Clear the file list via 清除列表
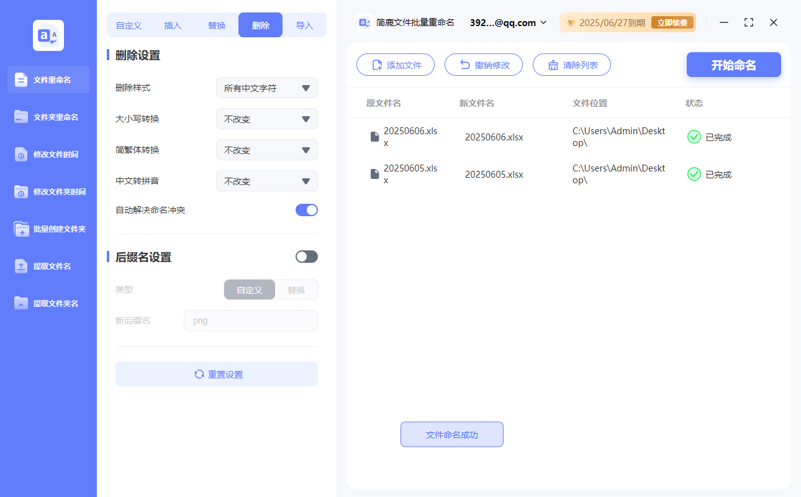Image resolution: width=801 pixels, height=497 pixels. (x=571, y=64)
